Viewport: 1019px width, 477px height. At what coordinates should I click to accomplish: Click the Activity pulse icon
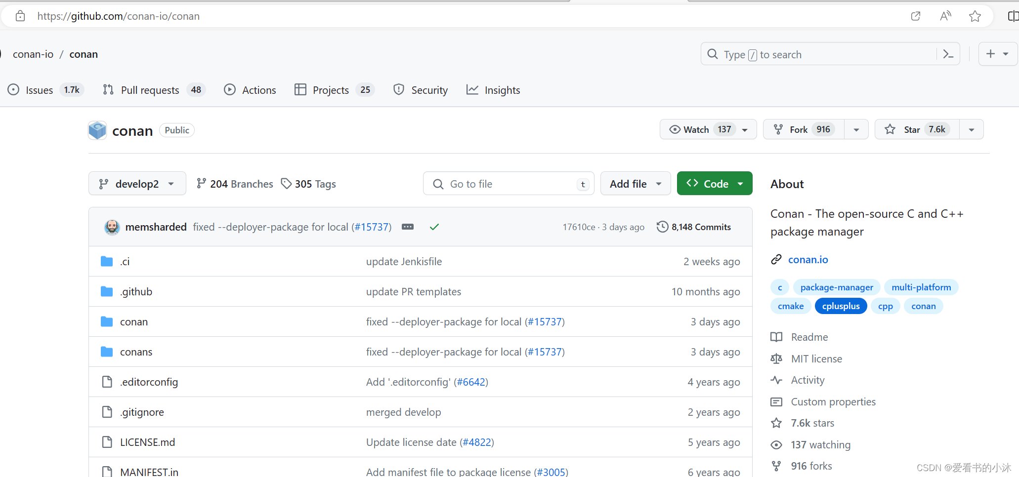[776, 380]
